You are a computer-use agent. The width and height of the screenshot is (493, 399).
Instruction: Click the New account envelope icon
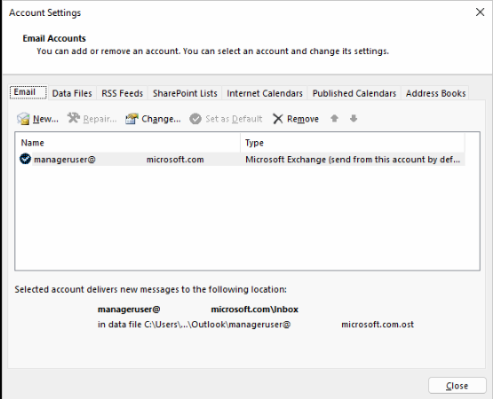point(23,119)
